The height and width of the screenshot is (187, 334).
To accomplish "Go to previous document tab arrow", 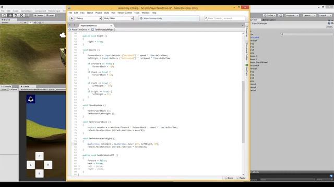I will click(x=70, y=25).
